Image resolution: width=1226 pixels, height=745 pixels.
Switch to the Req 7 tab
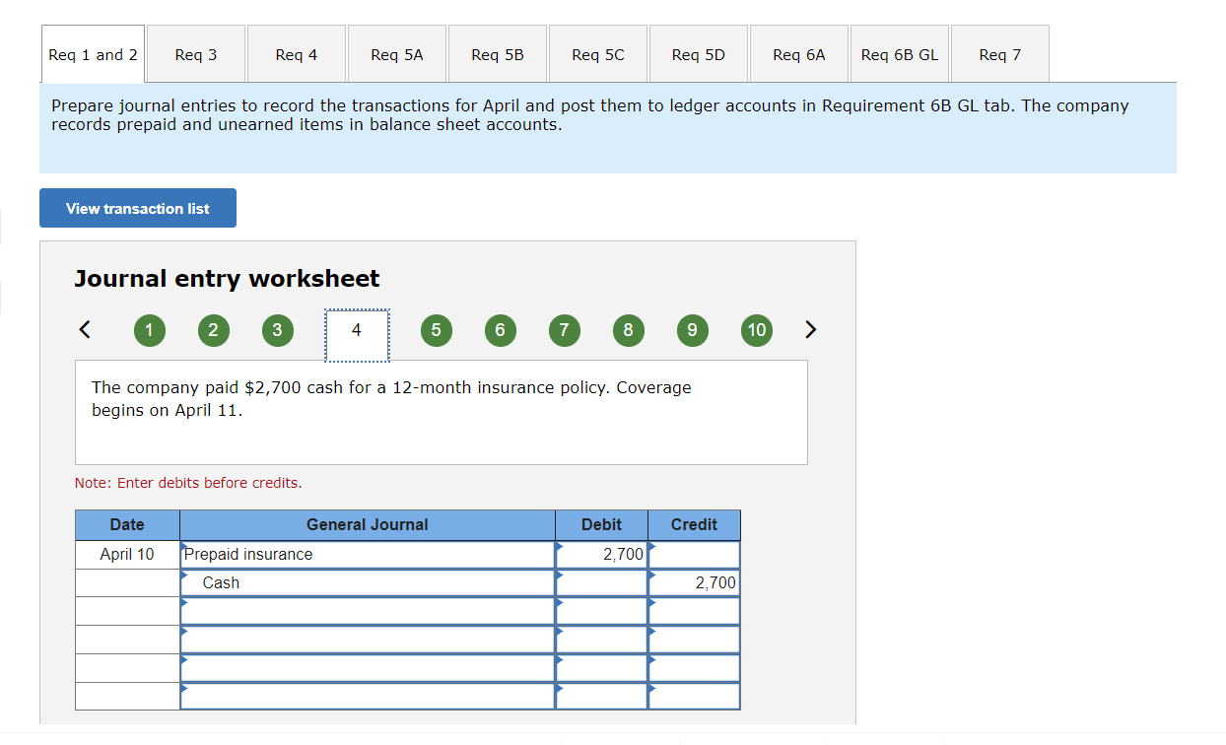coord(999,53)
